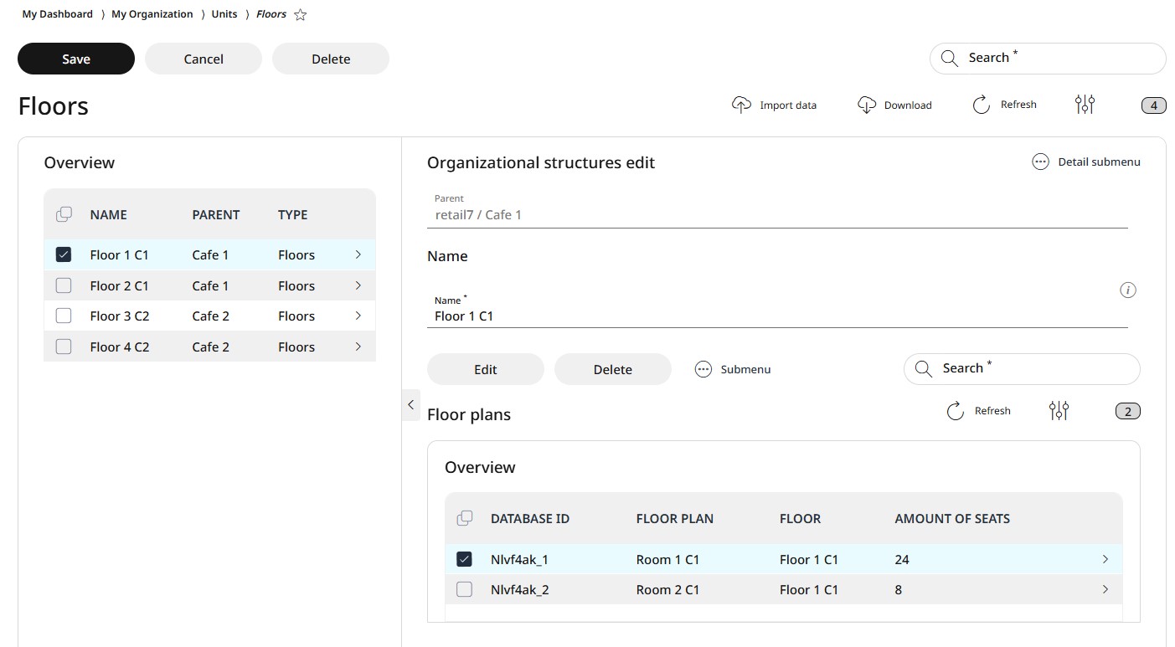Click the Download cloud icon
Viewport: 1175px width, 647px height.
point(867,105)
